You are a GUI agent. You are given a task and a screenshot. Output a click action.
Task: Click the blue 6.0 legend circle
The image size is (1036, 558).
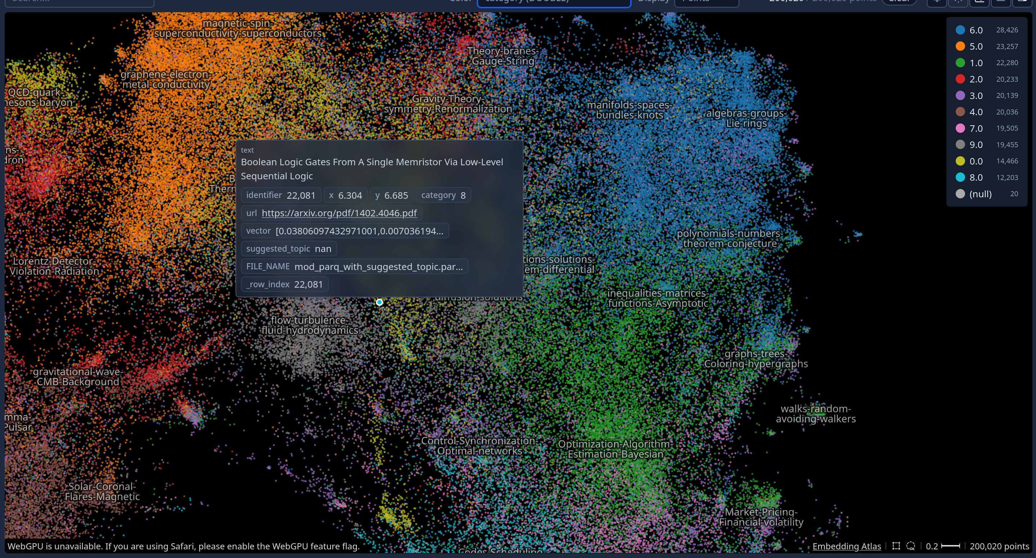pyautogui.click(x=960, y=30)
